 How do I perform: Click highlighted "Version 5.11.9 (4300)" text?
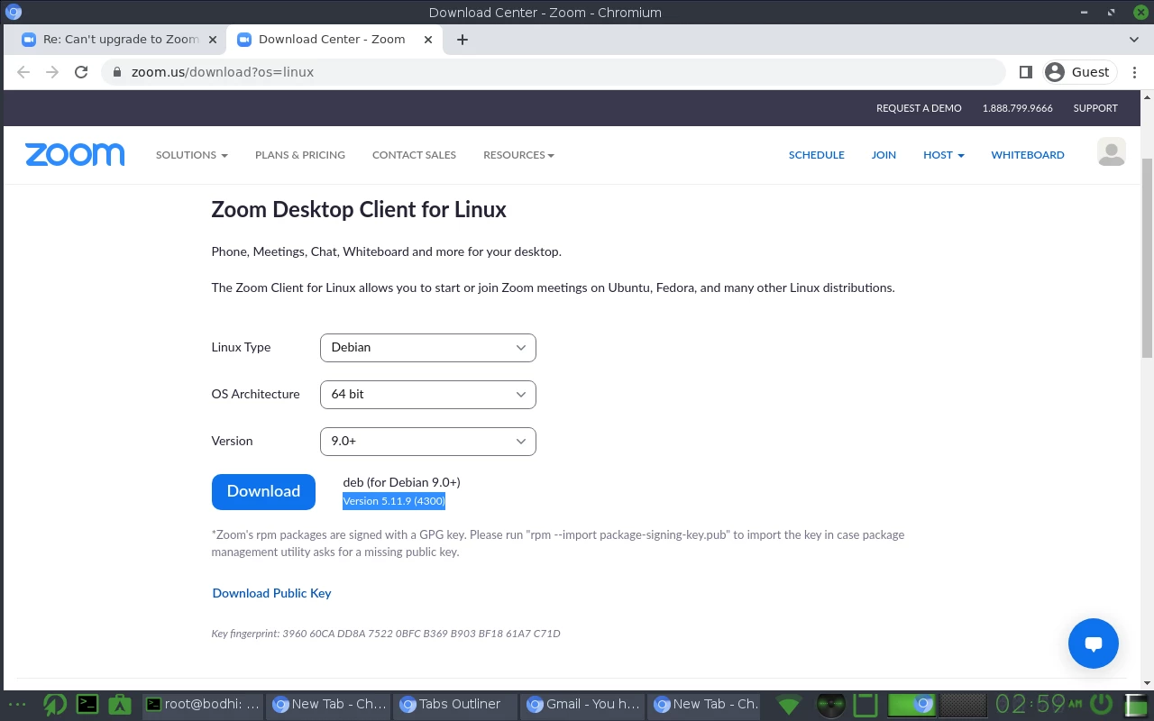point(394,501)
